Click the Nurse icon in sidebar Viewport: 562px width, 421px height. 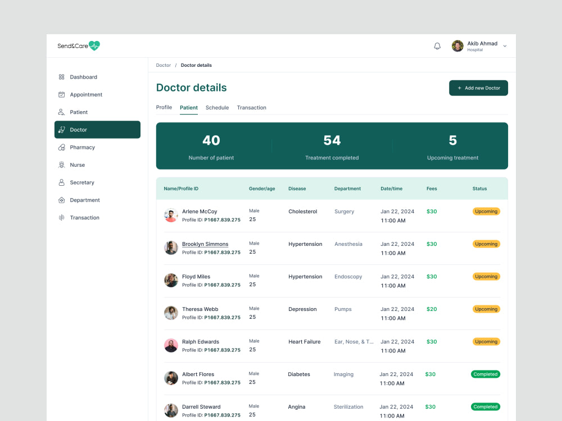62,164
